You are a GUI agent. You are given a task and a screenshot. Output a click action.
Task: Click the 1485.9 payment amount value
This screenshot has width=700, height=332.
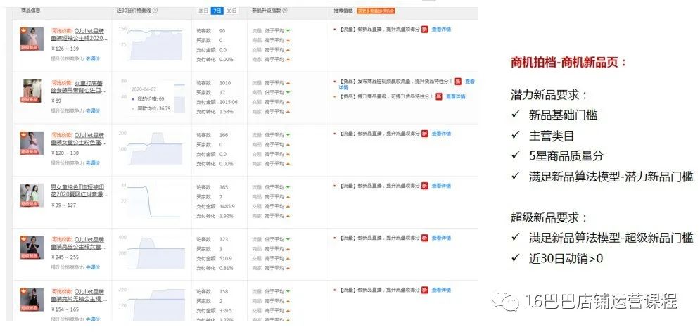click(227, 206)
